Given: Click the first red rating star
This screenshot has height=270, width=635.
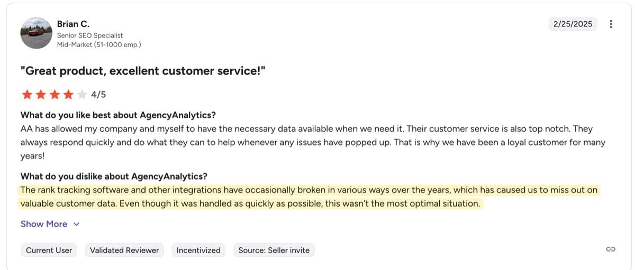Looking at the screenshot, I should click(x=26, y=95).
